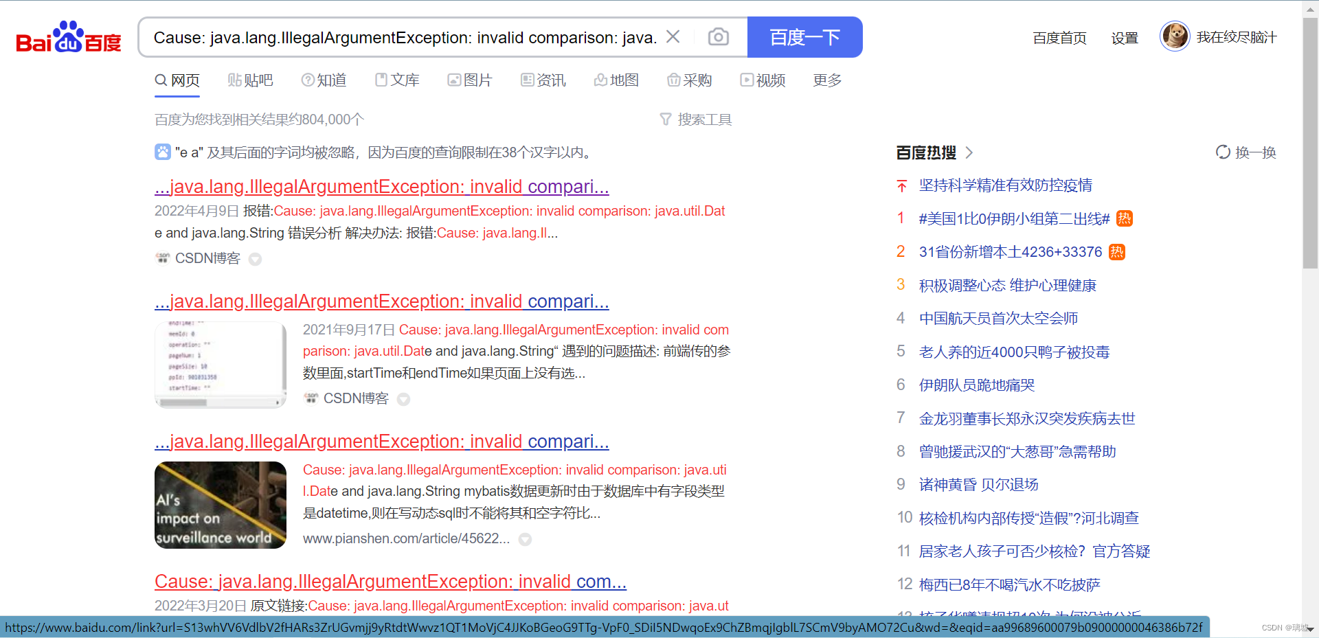The image size is (1319, 638).
Task: Click the camera icon to search by image
Action: tap(718, 37)
